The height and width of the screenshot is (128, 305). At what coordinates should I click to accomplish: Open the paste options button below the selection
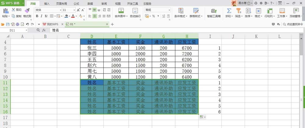[203, 117]
